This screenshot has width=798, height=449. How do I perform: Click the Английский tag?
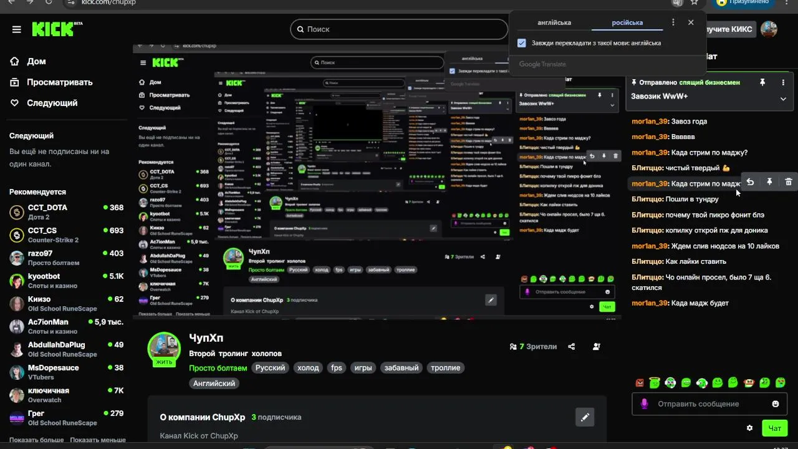pyautogui.click(x=214, y=384)
